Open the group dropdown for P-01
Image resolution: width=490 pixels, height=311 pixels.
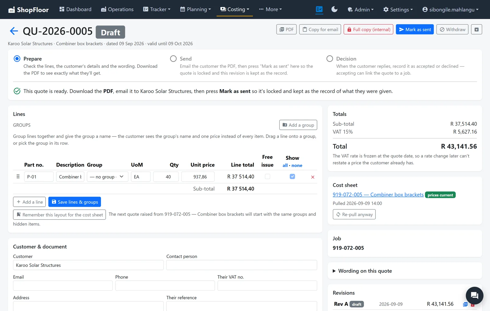107,177
